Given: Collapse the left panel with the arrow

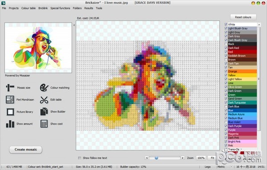Looking at the screenshot, I should coord(74,25).
